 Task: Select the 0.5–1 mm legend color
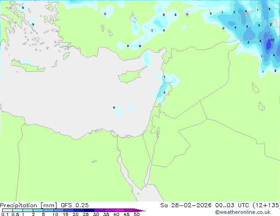tap(18, 210)
